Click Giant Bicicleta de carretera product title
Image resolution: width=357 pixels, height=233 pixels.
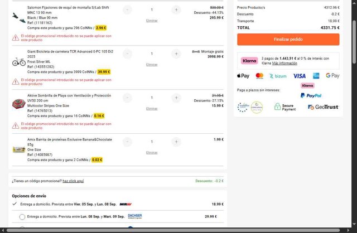70,54
